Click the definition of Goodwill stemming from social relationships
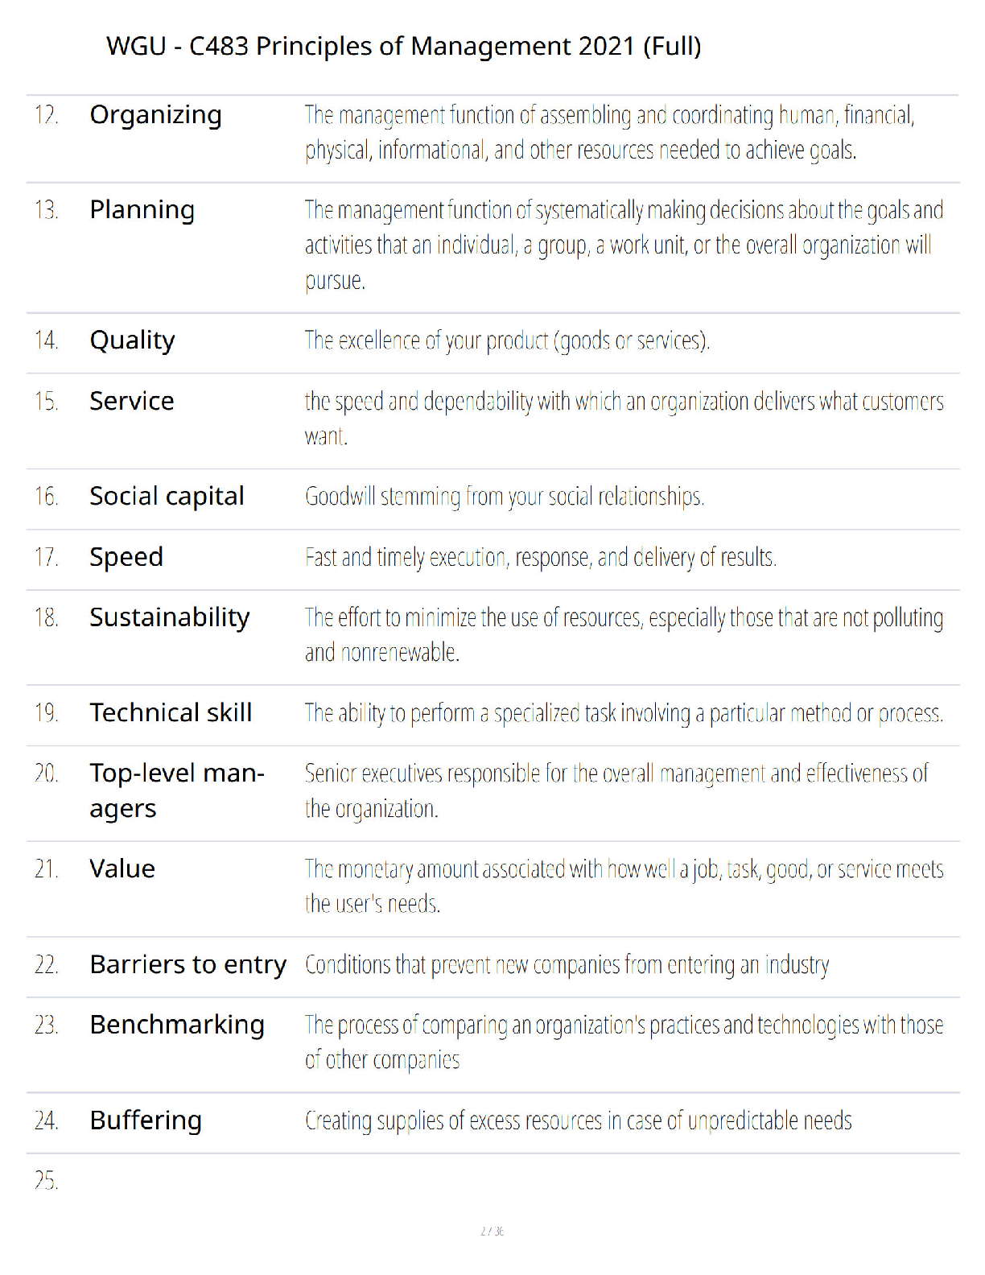Screen dimensions: 985x1275 tap(505, 497)
